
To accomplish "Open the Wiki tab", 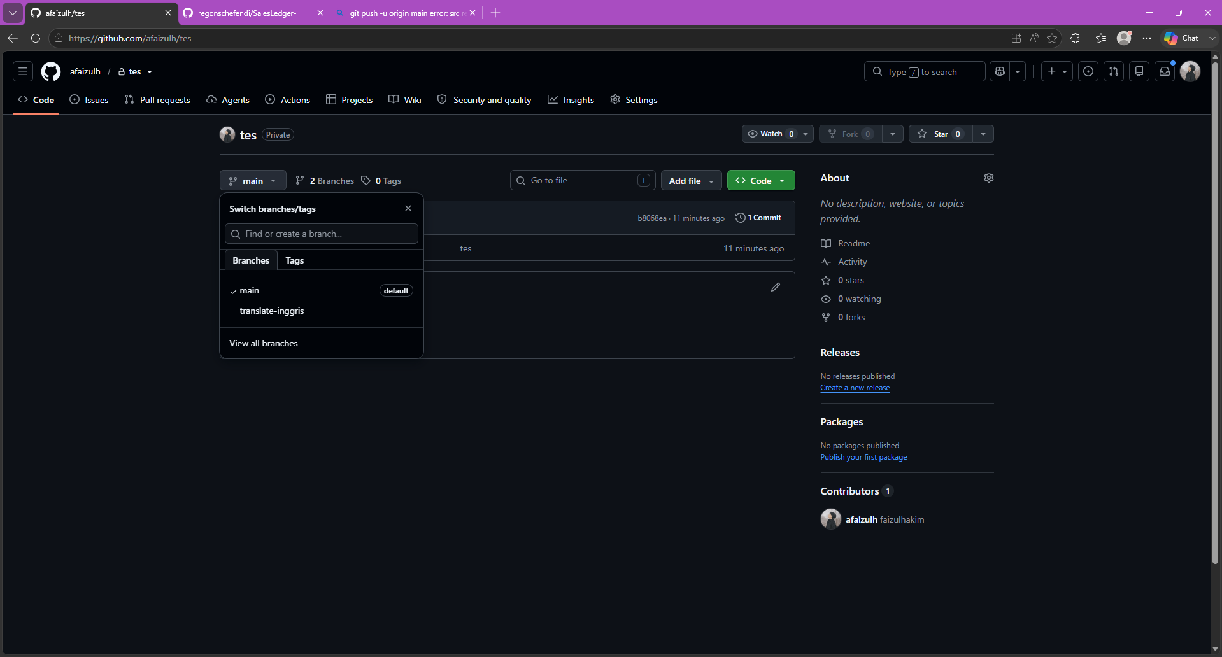I will pos(405,100).
